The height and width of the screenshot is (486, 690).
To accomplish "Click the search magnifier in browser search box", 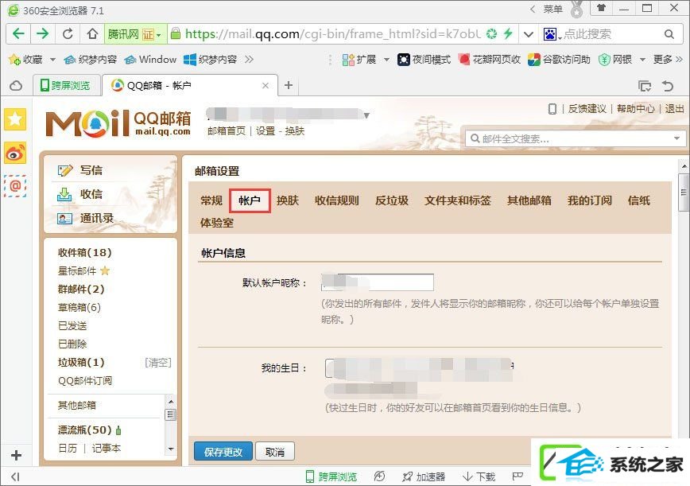I will [669, 34].
